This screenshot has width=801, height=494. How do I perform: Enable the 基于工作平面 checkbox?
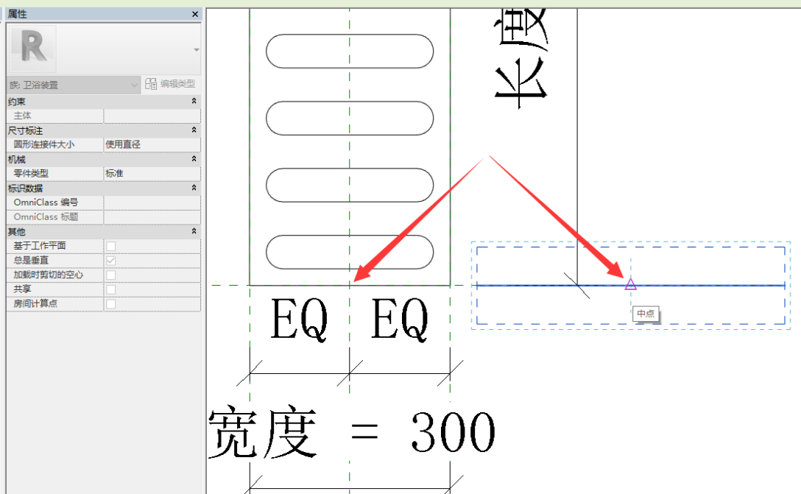pos(110,246)
